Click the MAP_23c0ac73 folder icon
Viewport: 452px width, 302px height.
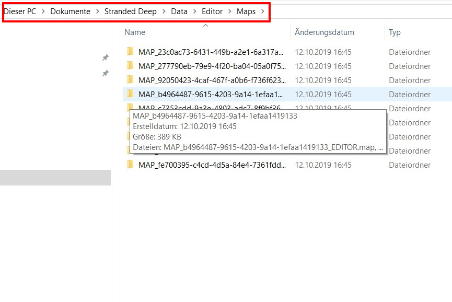click(130, 52)
